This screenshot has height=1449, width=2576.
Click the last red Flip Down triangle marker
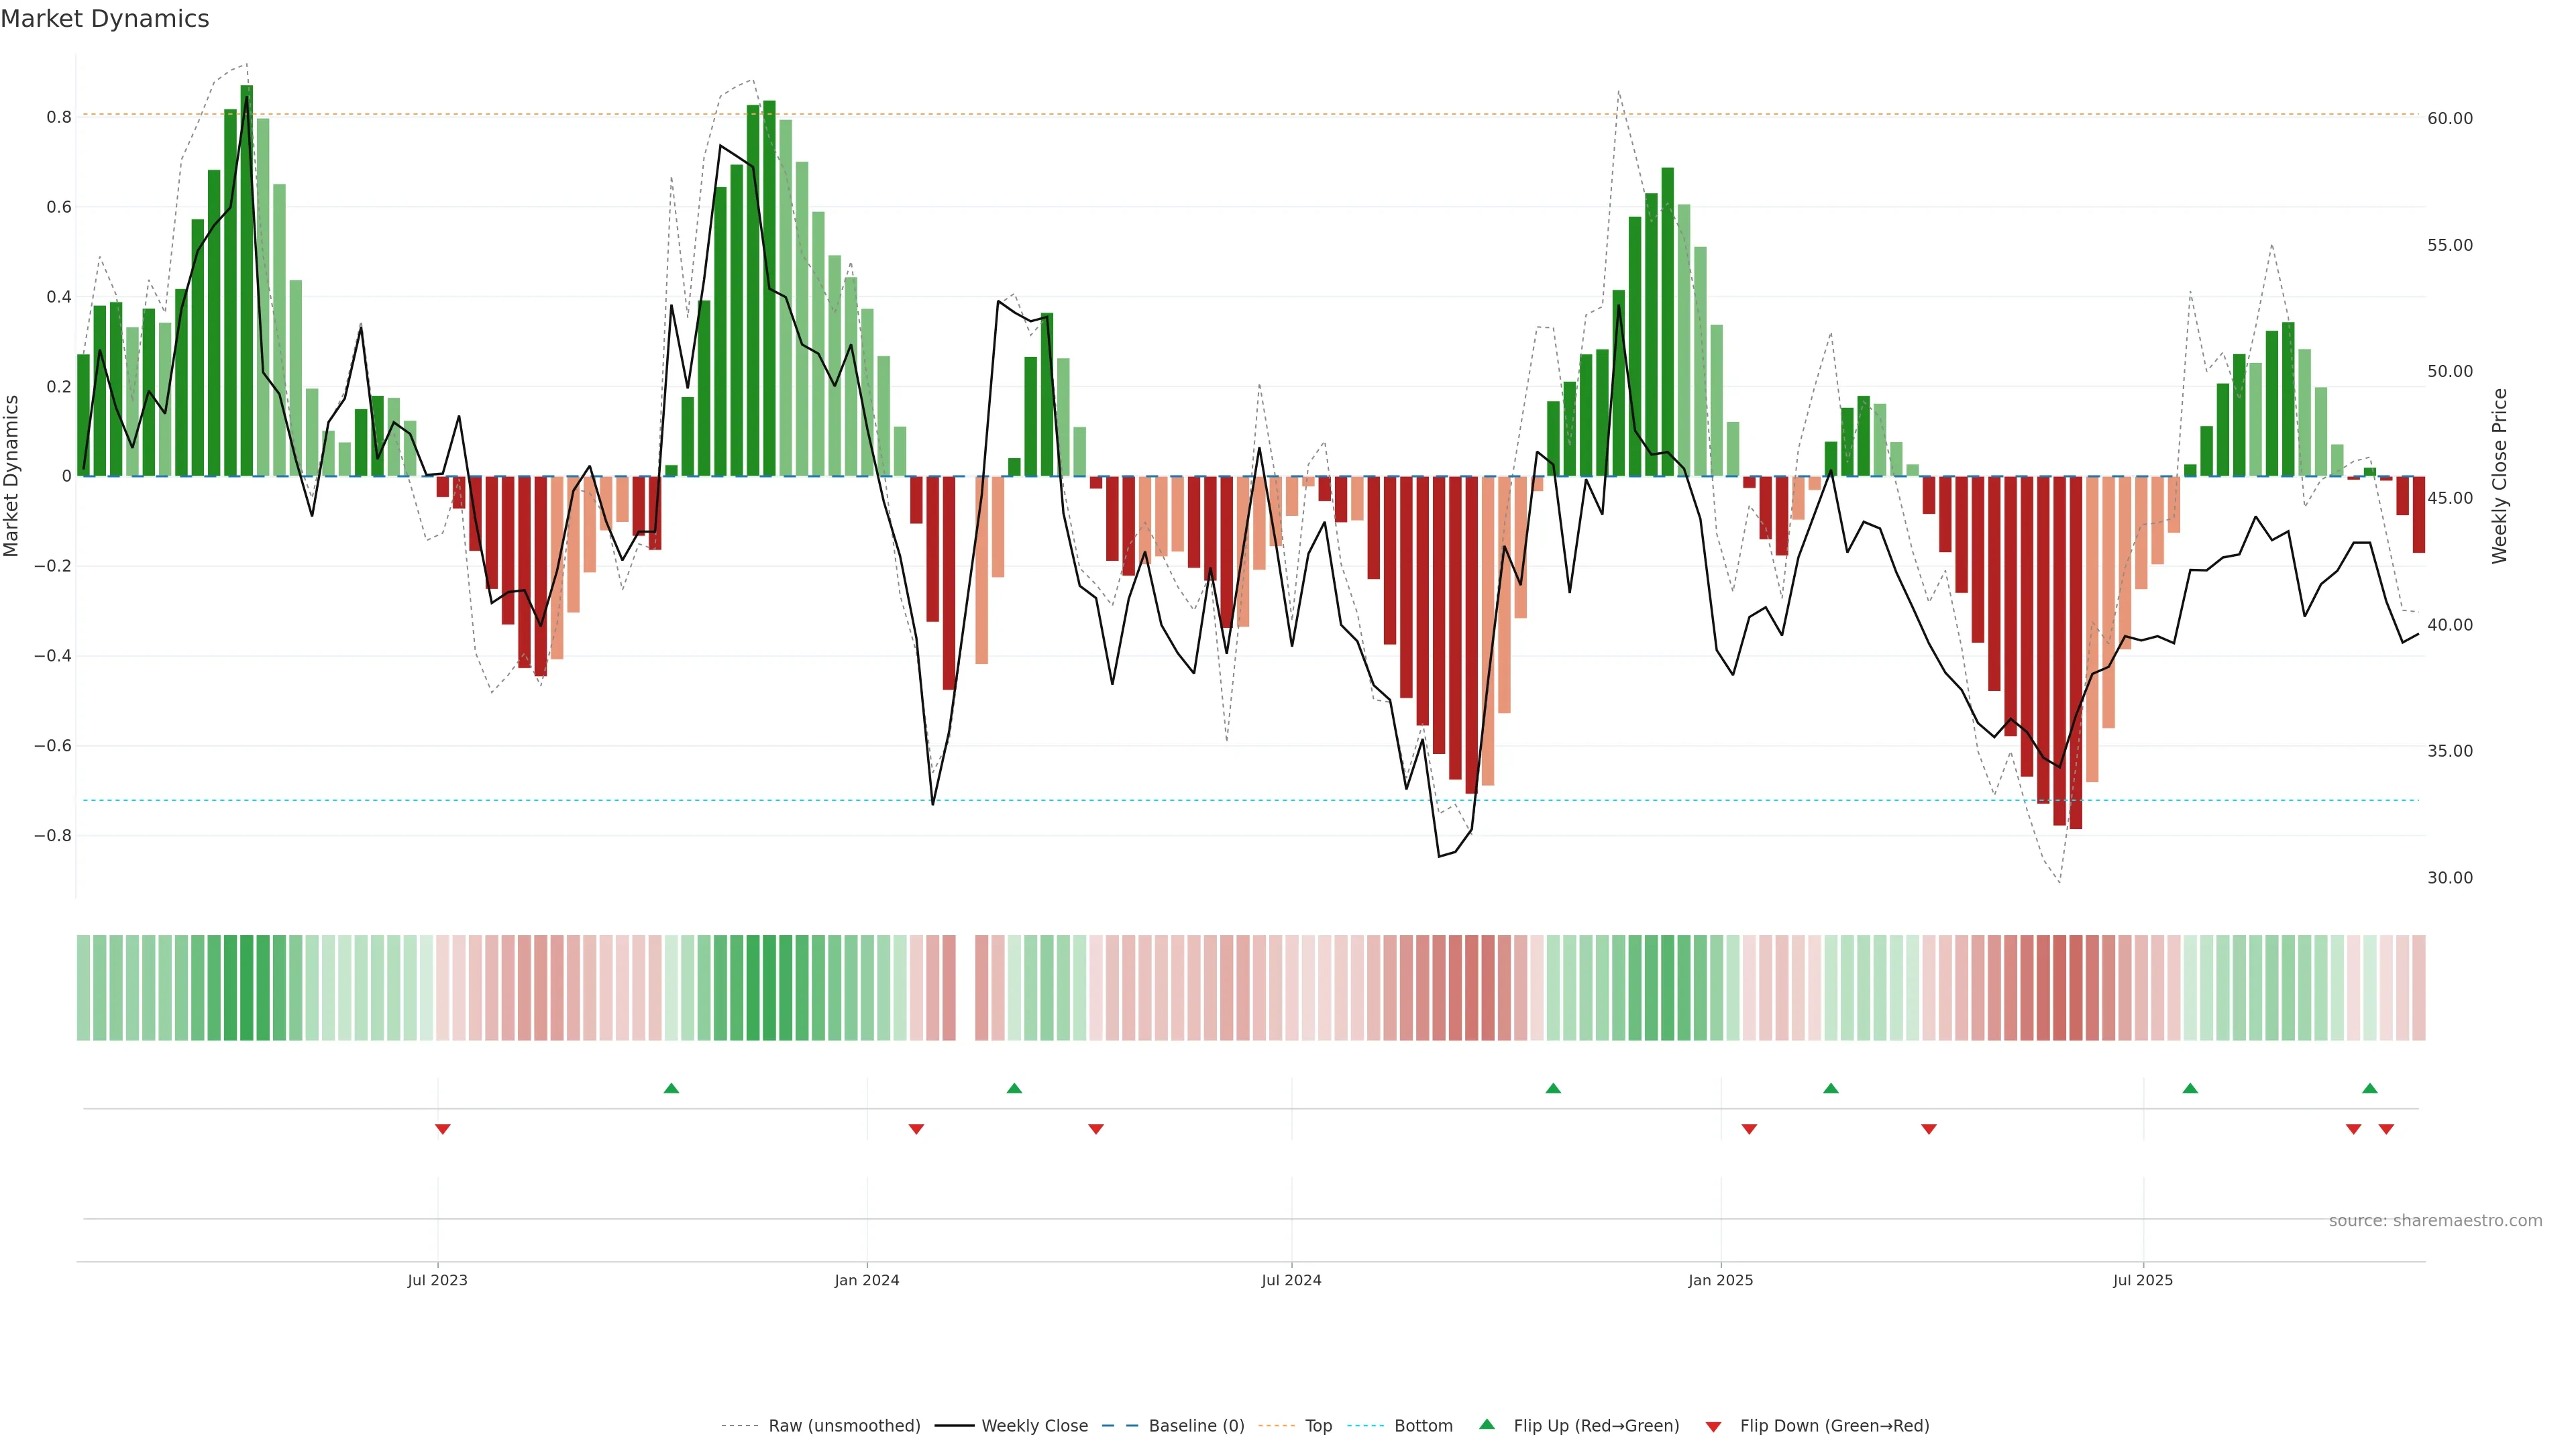2386,1129
